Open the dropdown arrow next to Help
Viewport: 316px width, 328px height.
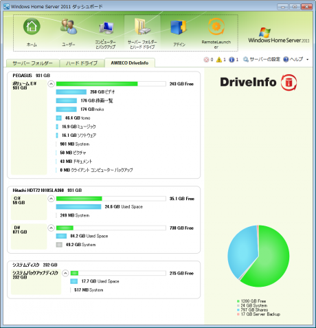coord(308,60)
